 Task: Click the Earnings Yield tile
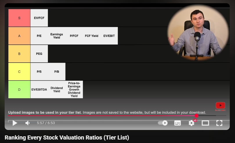tap(57, 36)
